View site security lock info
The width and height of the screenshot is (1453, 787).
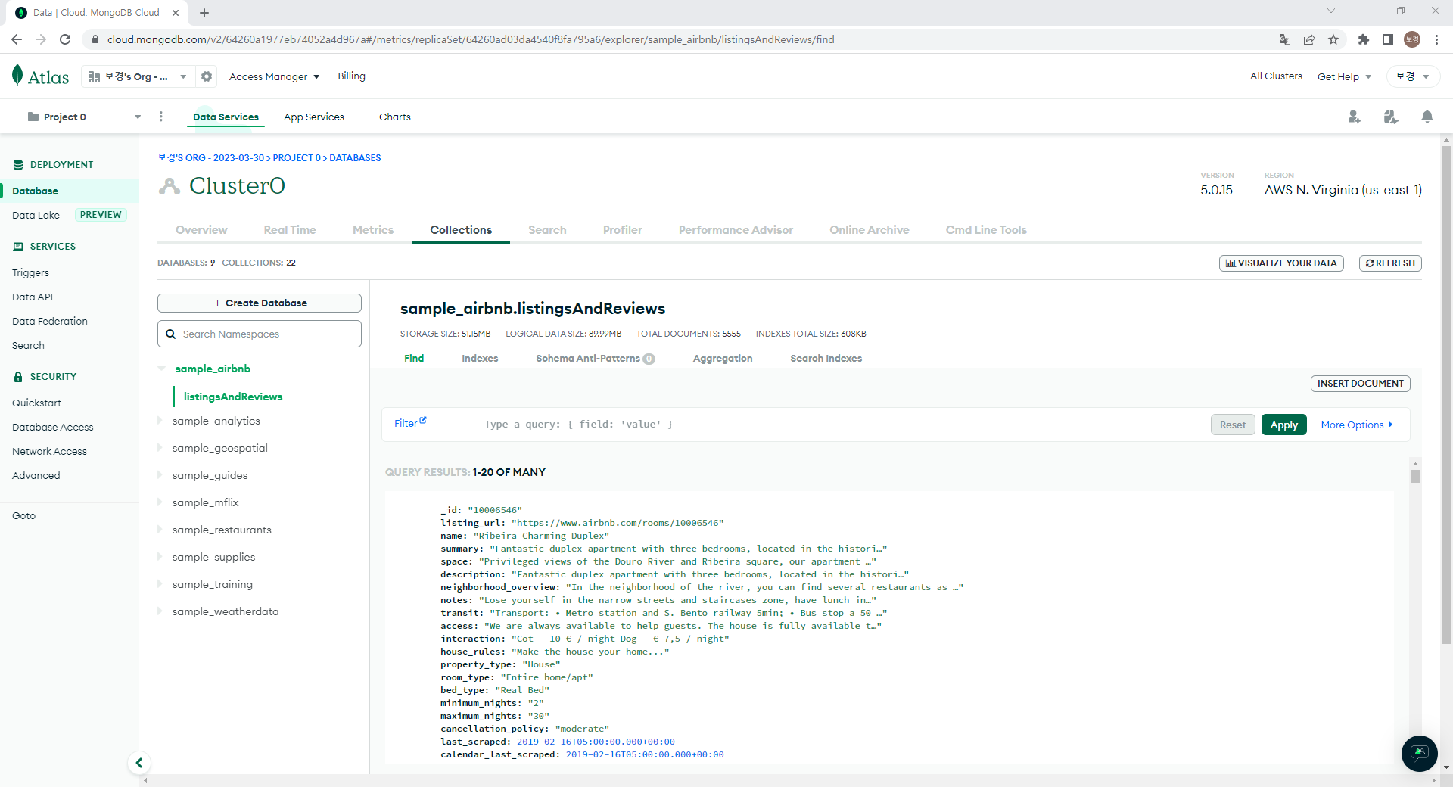coord(95,39)
